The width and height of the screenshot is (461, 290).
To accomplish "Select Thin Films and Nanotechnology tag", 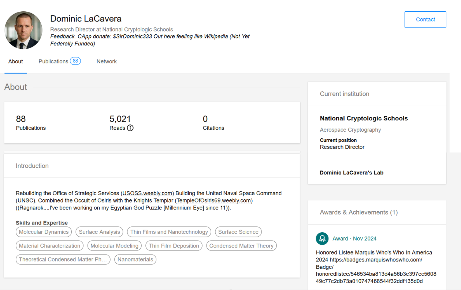I will click(x=169, y=232).
